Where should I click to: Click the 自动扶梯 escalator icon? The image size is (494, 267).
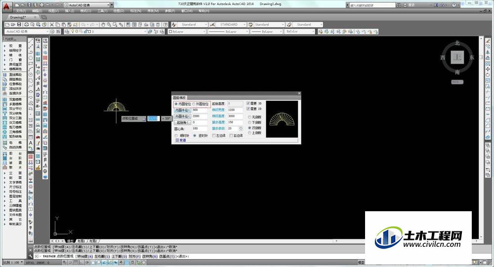point(5,148)
